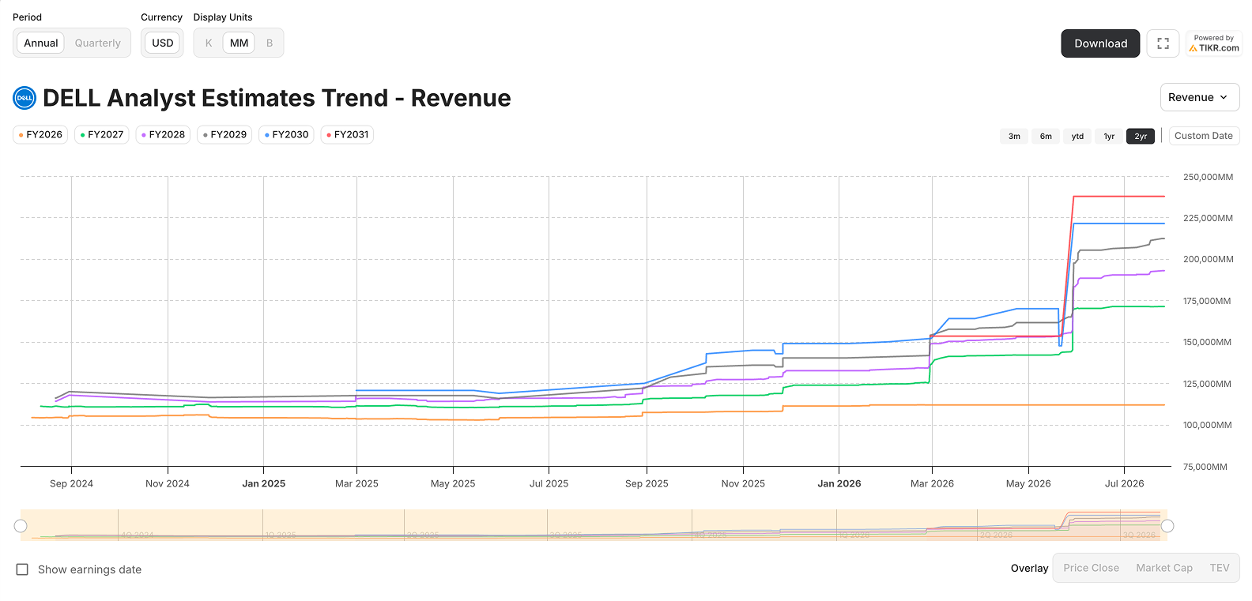Click the Sep 2024 axis label
This screenshot has height=601, width=1252.
[71, 483]
